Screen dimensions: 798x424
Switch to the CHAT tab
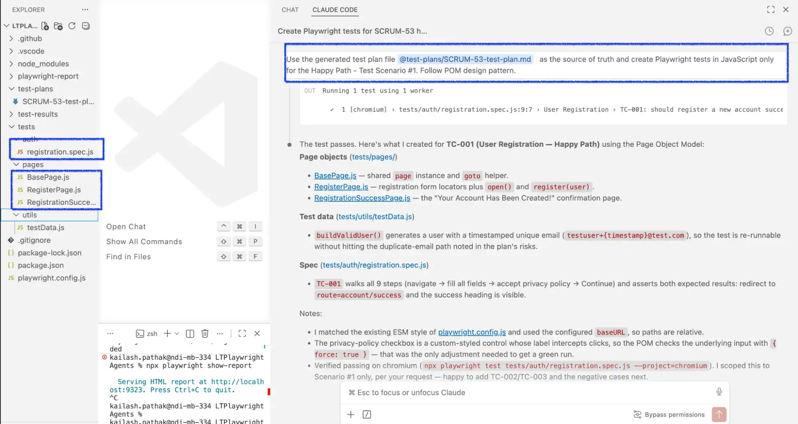(x=290, y=10)
